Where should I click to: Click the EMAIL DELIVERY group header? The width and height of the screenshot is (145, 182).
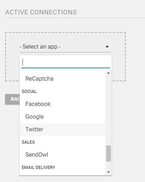coord(39,167)
